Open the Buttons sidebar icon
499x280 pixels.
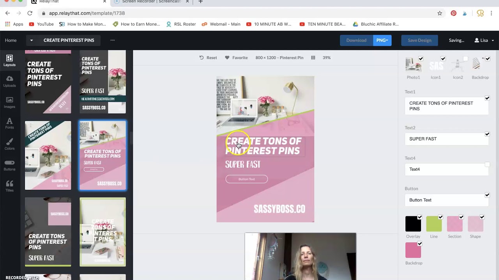[x=9, y=165]
